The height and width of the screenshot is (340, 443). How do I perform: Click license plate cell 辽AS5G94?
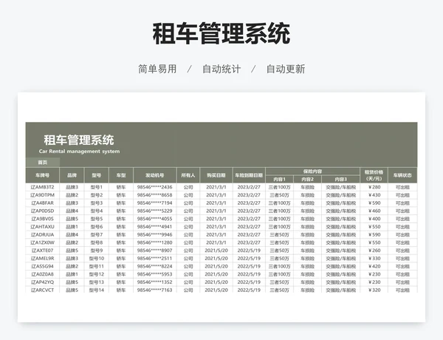(42, 266)
